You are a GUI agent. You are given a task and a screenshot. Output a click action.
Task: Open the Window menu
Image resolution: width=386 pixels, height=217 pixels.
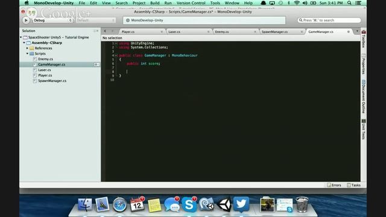coord(232,3)
